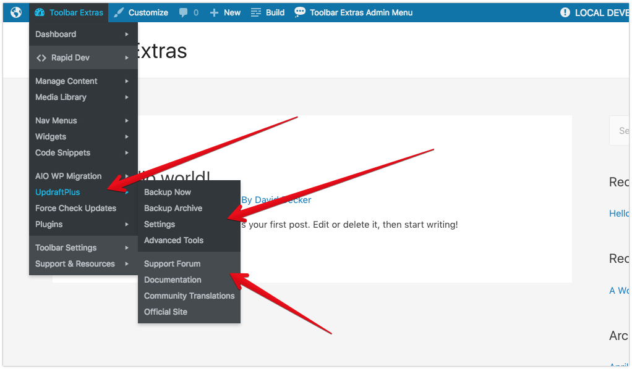Expand Support & Resources submenu arrow
Viewport: 632px width, 369px height.
pyautogui.click(x=127, y=263)
